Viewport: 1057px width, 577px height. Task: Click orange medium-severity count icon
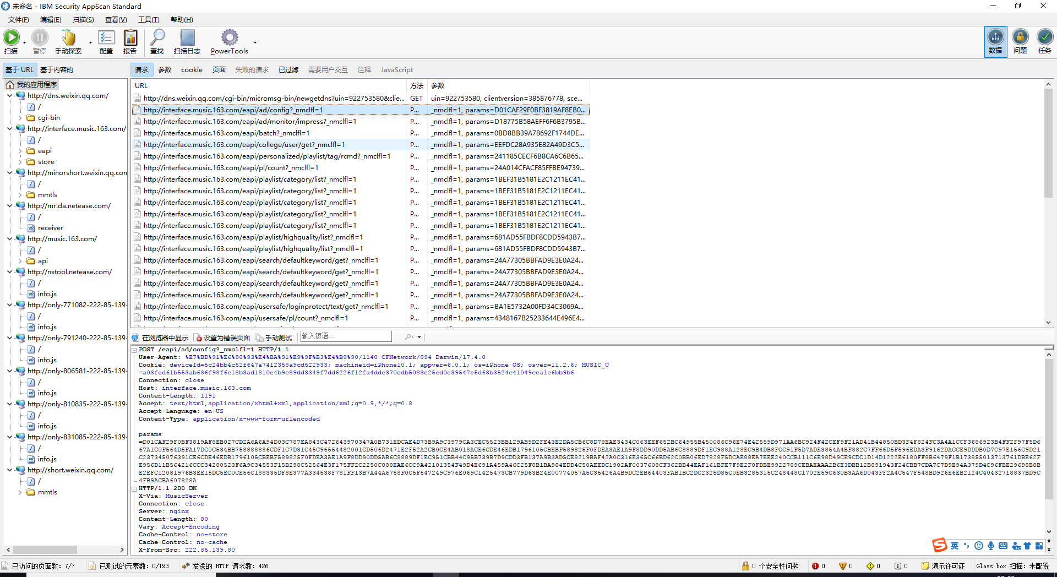(842, 566)
